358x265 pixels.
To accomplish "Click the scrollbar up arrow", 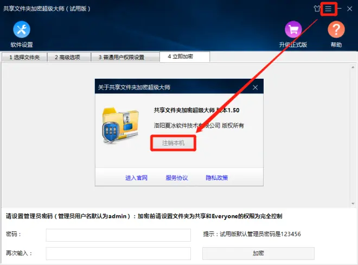I will click(353, 67).
